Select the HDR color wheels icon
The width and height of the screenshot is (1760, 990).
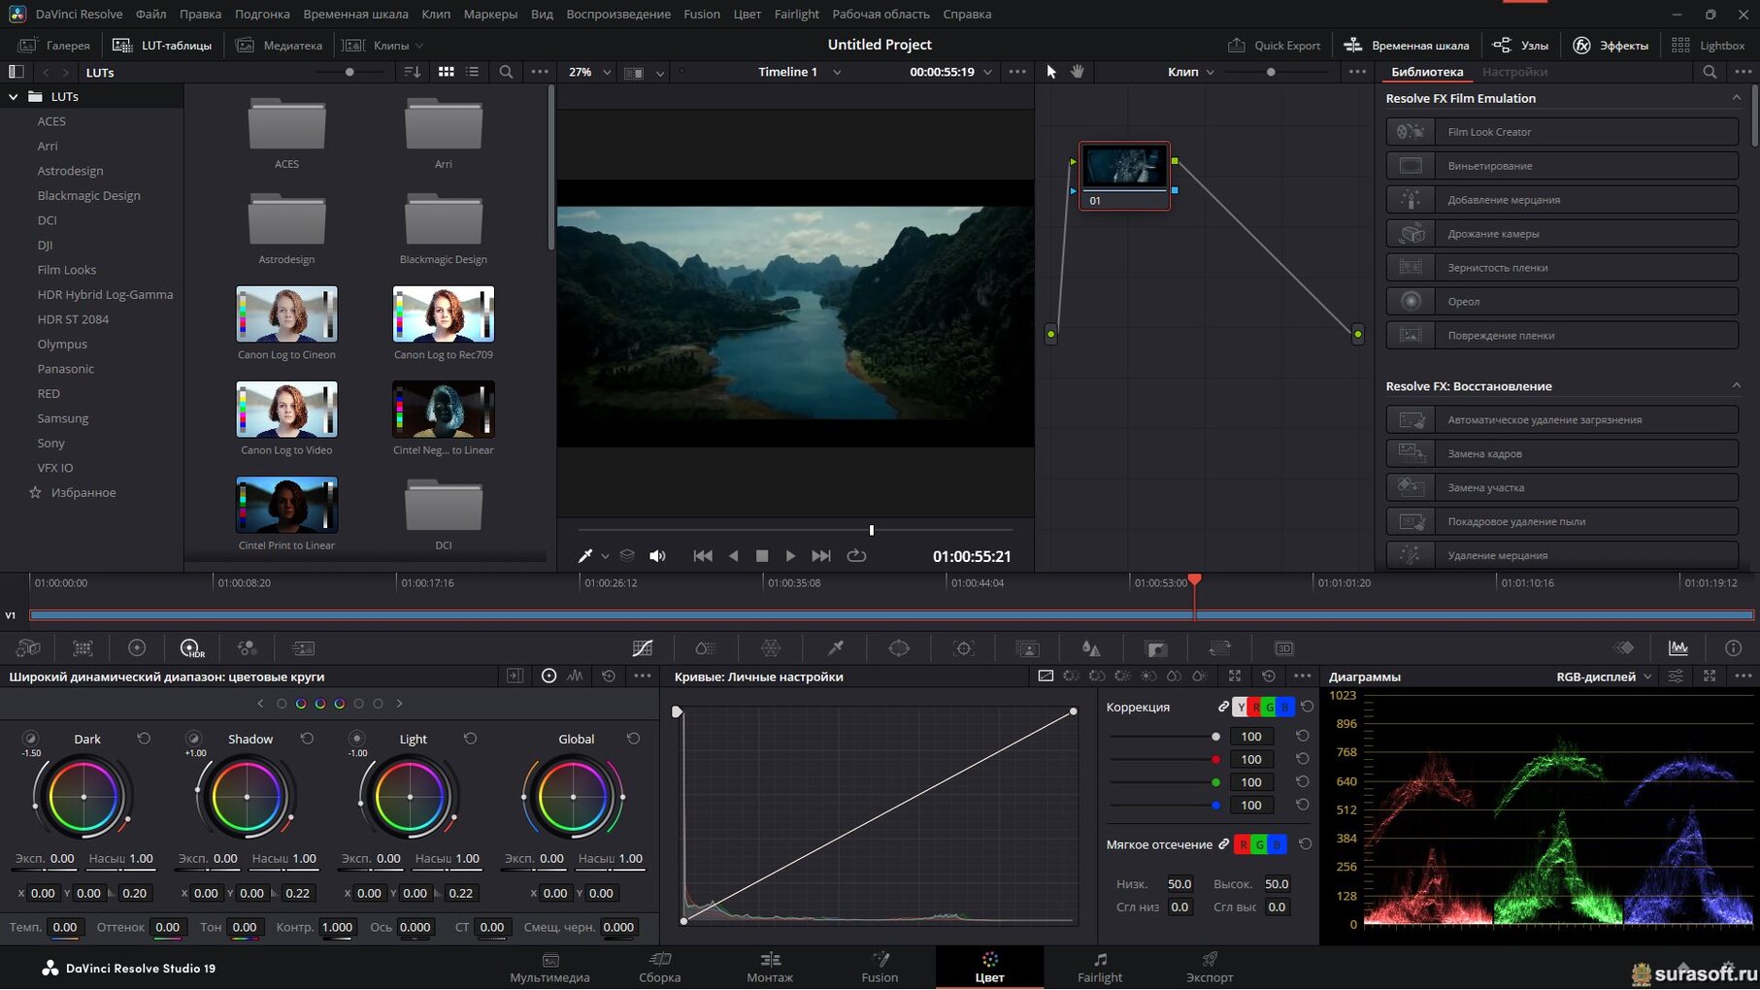(x=191, y=648)
